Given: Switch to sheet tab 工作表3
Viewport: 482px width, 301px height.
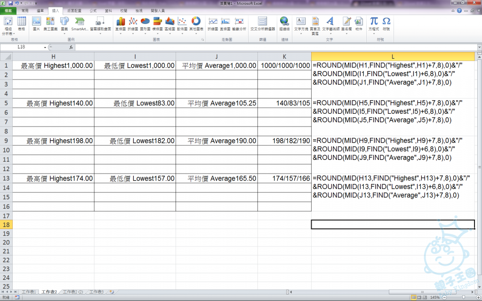Looking at the screenshot, I should click(x=96, y=292).
